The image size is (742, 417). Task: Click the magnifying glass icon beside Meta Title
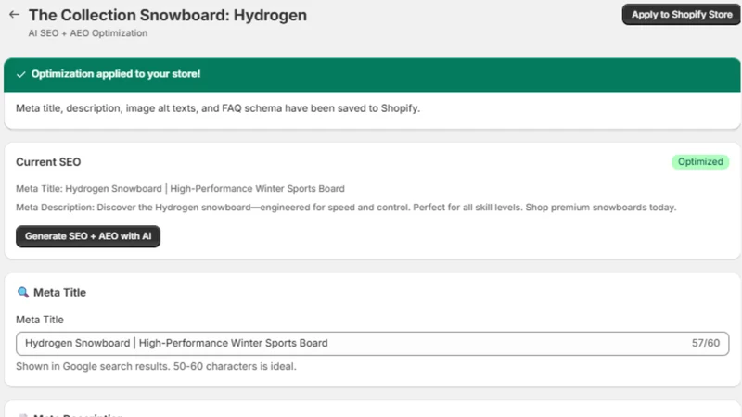point(22,292)
